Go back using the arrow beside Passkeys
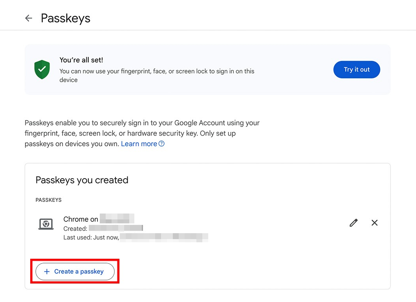This screenshot has width=416, height=302. pyautogui.click(x=28, y=18)
